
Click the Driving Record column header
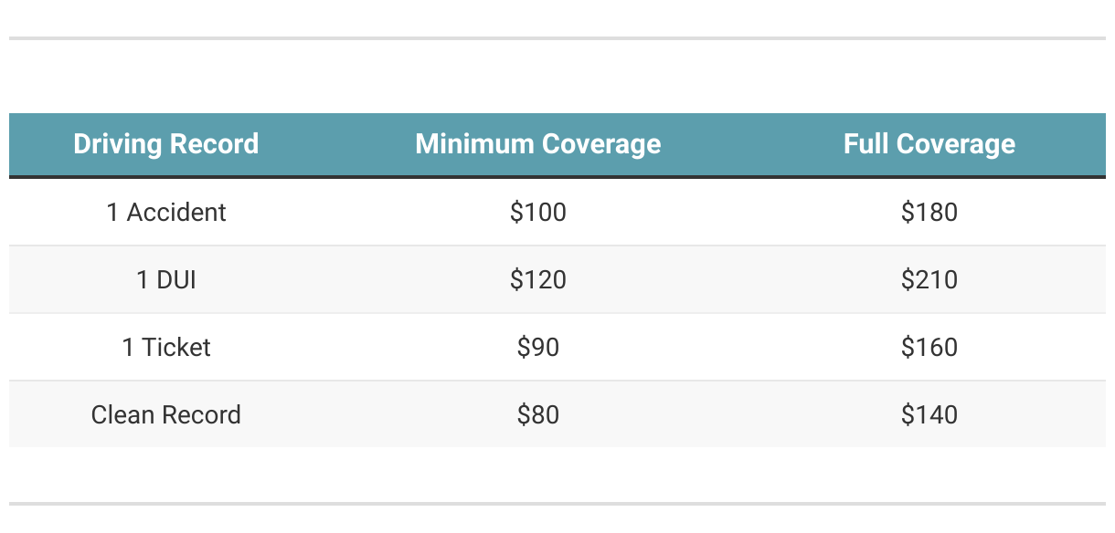coord(166,144)
